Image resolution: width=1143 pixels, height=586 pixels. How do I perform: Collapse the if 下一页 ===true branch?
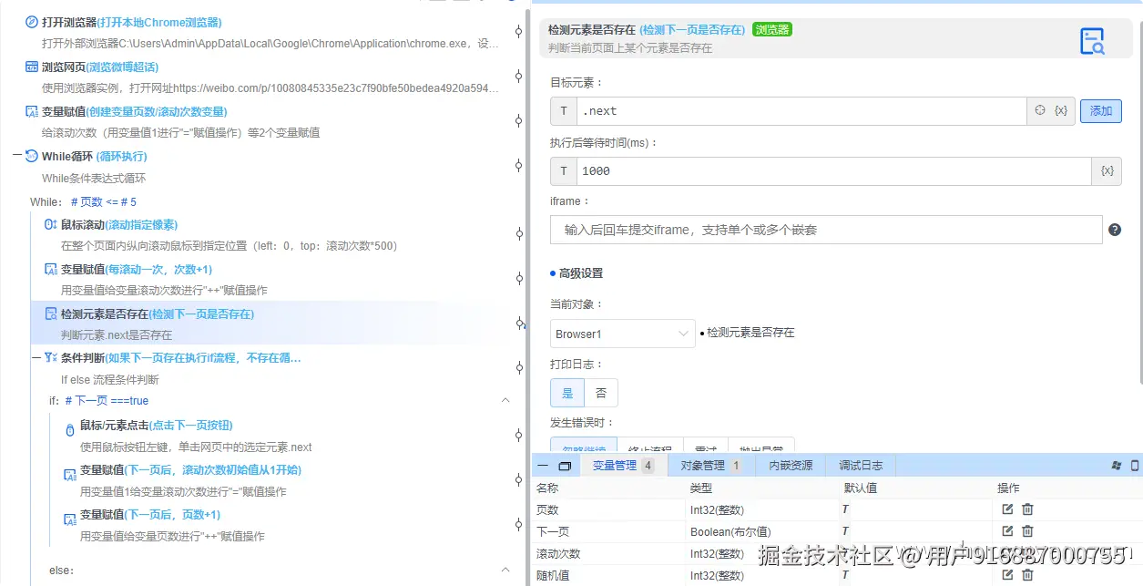[505, 400]
